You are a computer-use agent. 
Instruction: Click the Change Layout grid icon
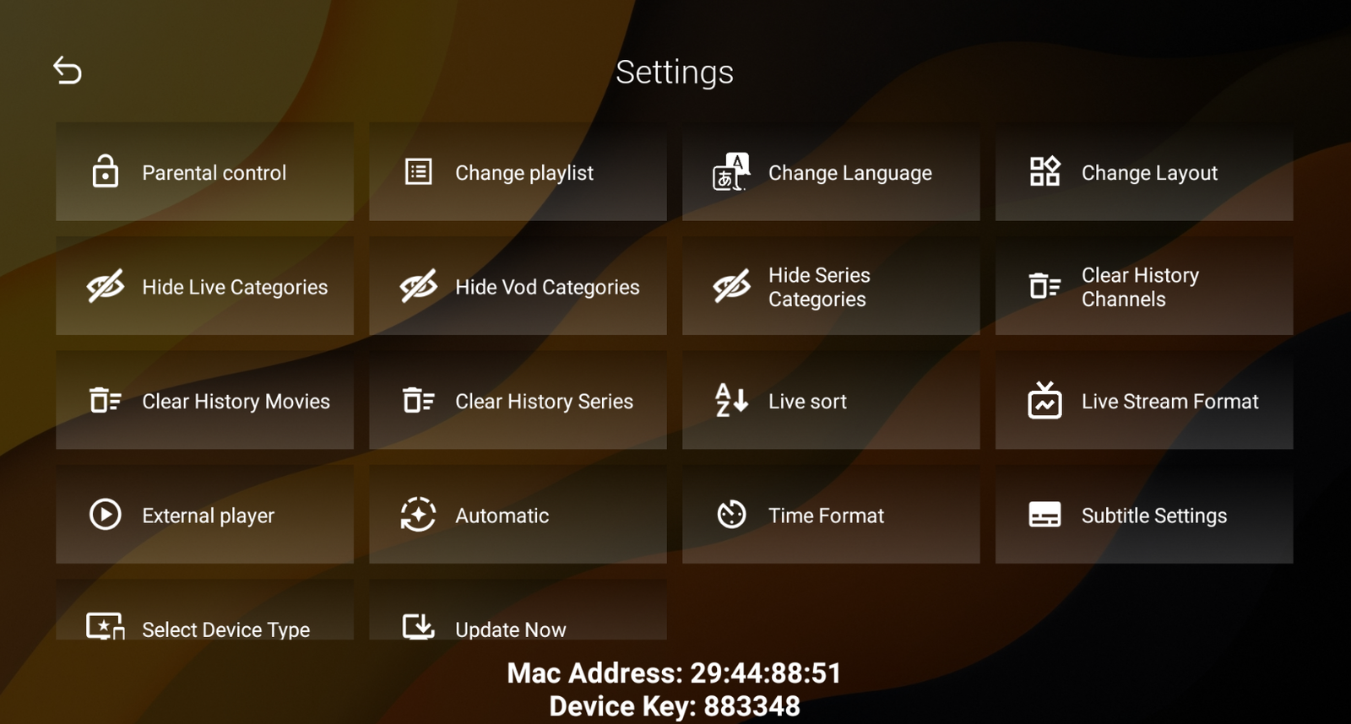(x=1044, y=171)
